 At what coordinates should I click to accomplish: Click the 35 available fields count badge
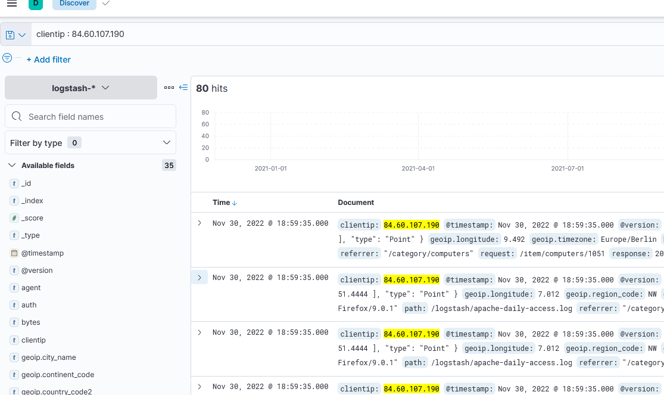(x=169, y=165)
